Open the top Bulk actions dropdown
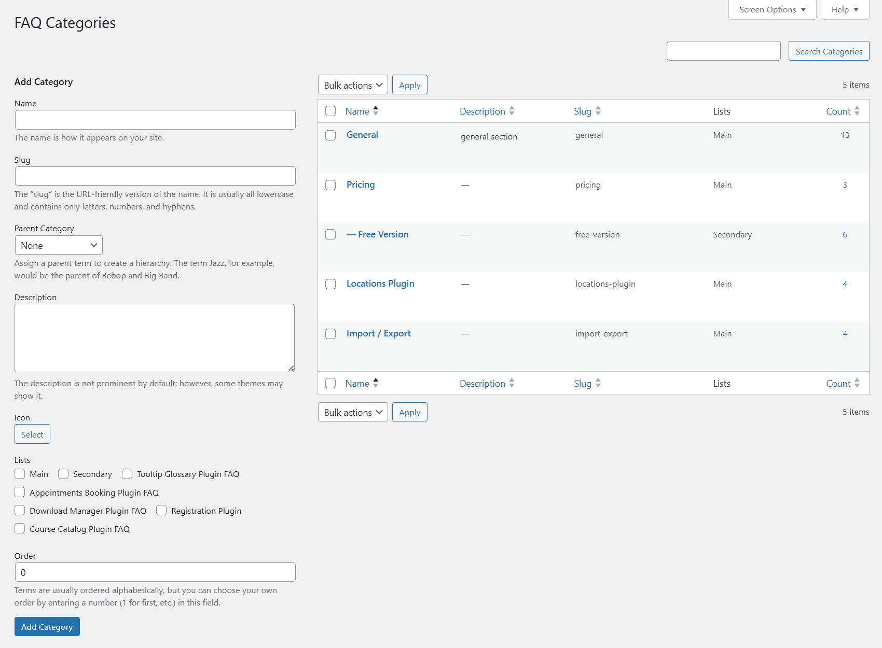The width and height of the screenshot is (882, 648). pyautogui.click(x=353, y=85)
